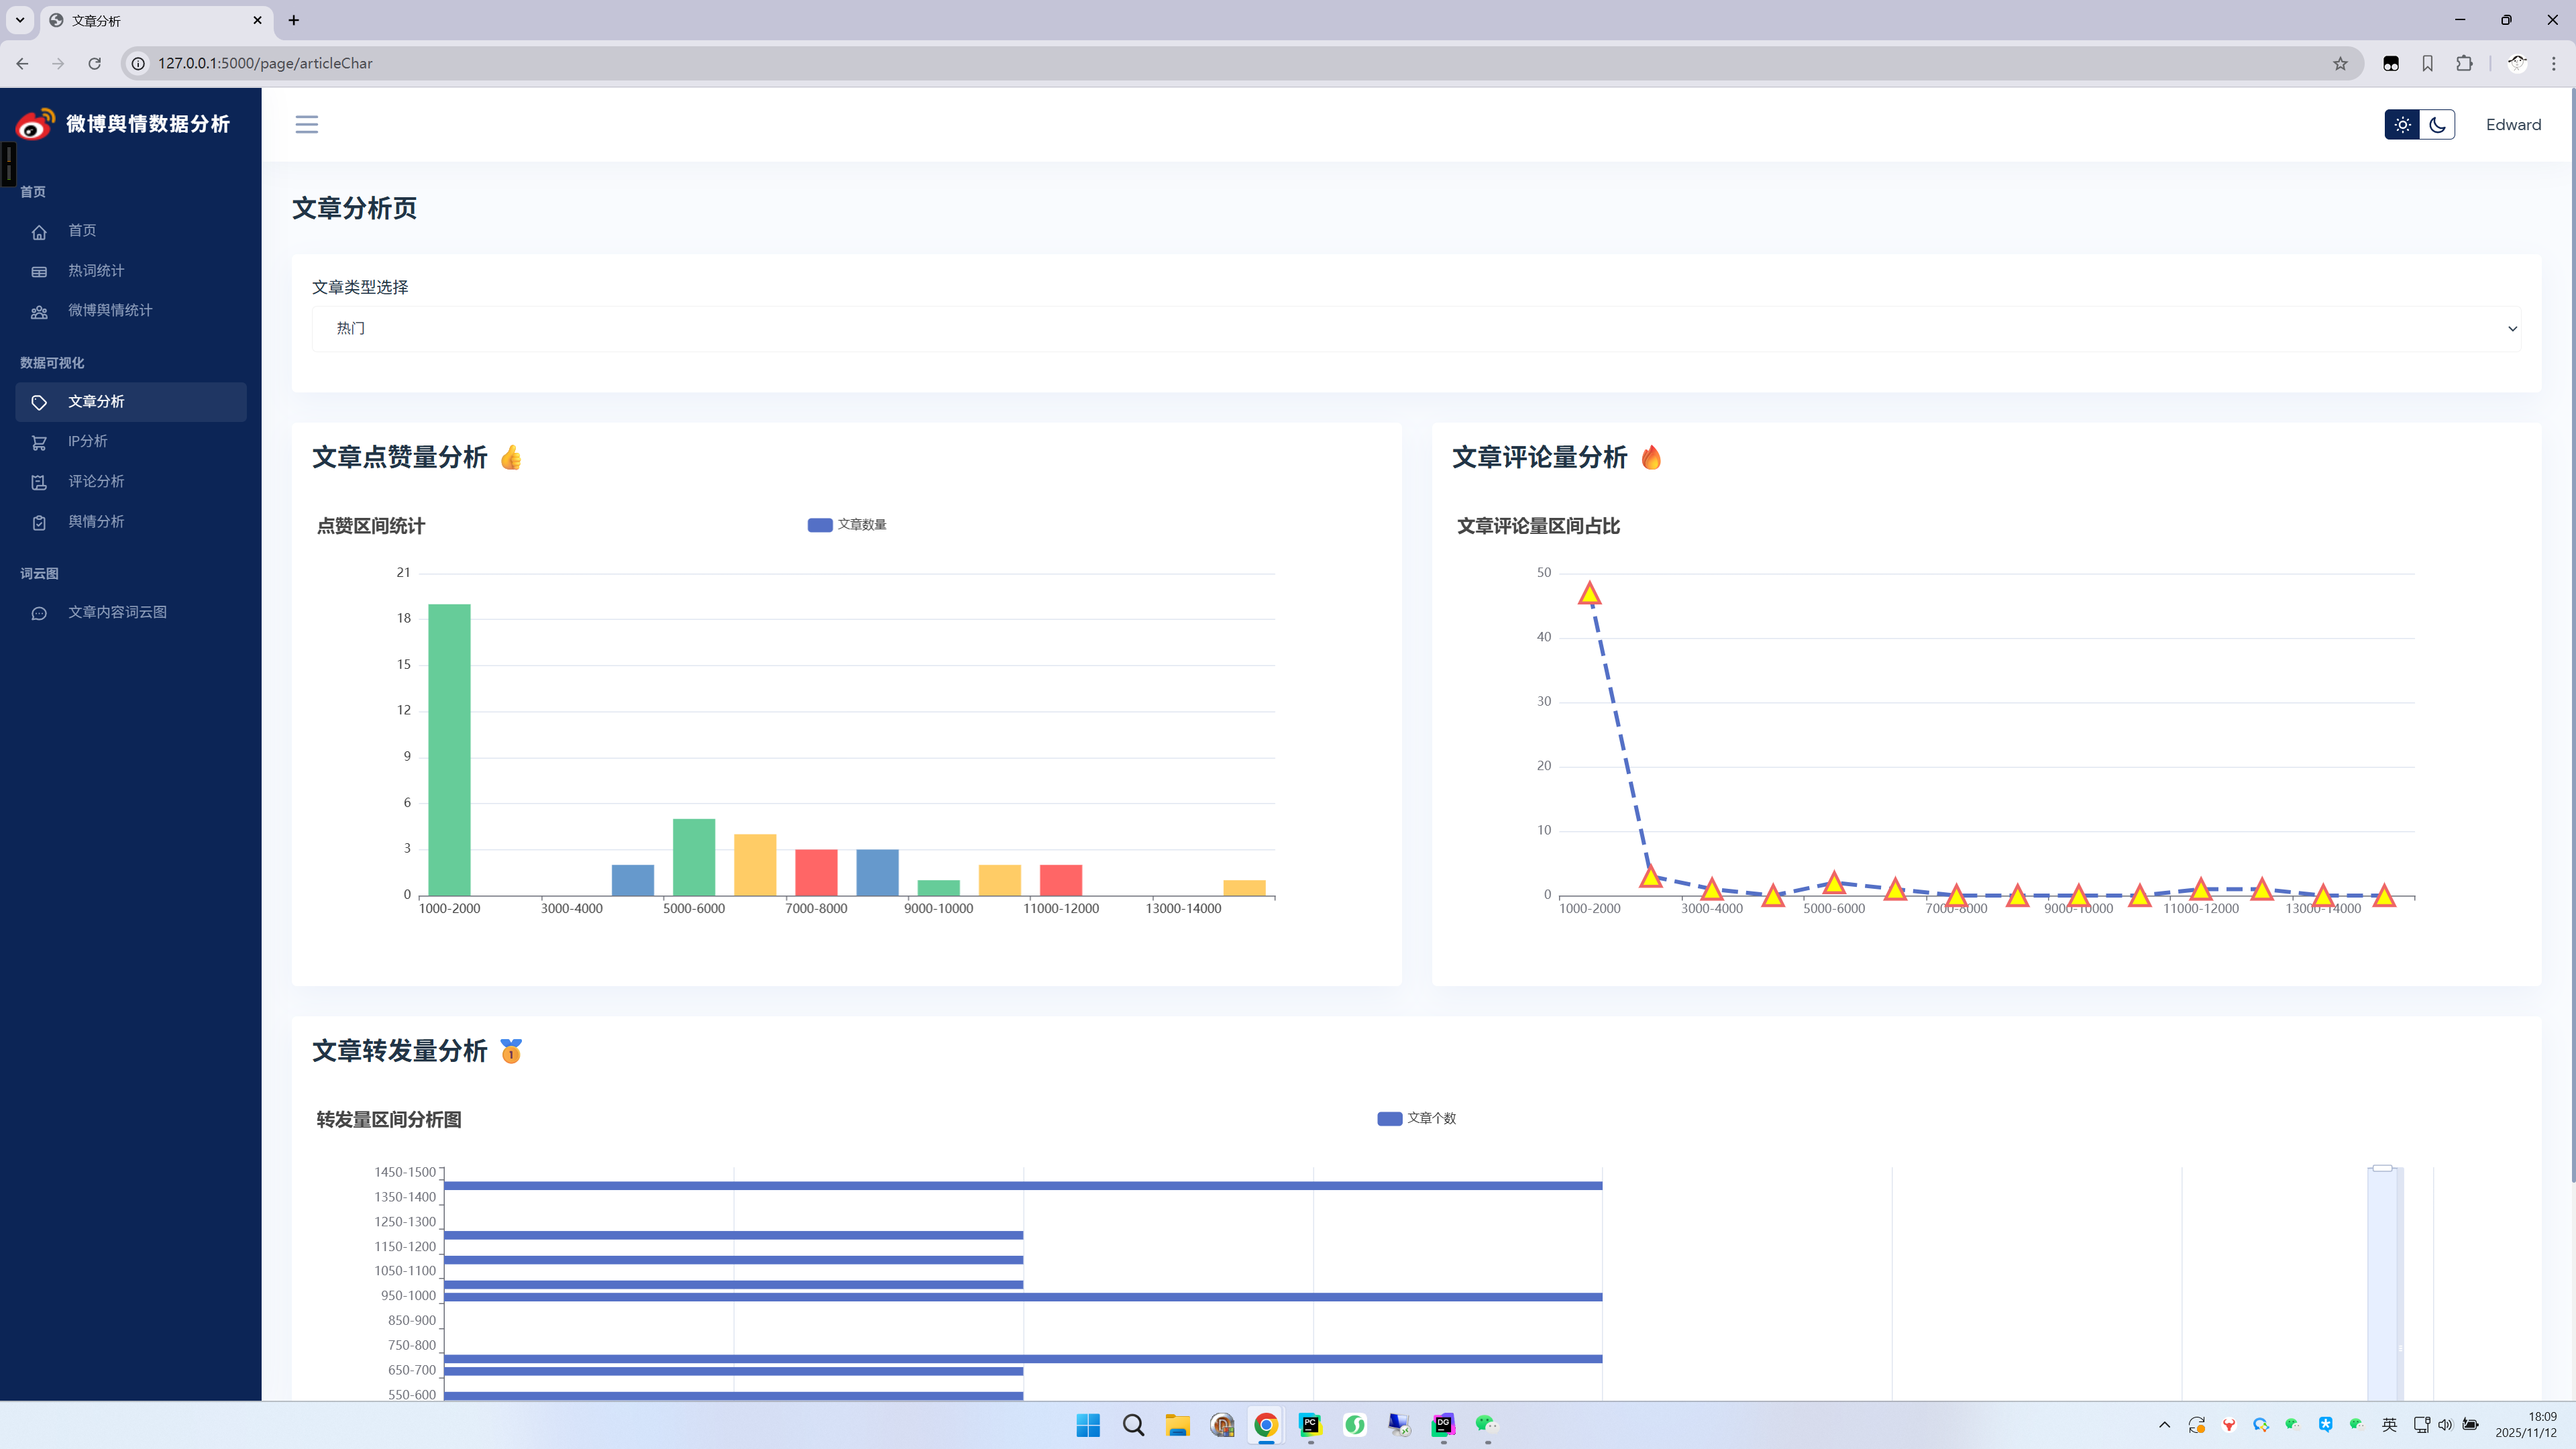Screen dimensions: 2576x1449
Task: Switch to dark mode moon icon
Action: pos(2437,125)
